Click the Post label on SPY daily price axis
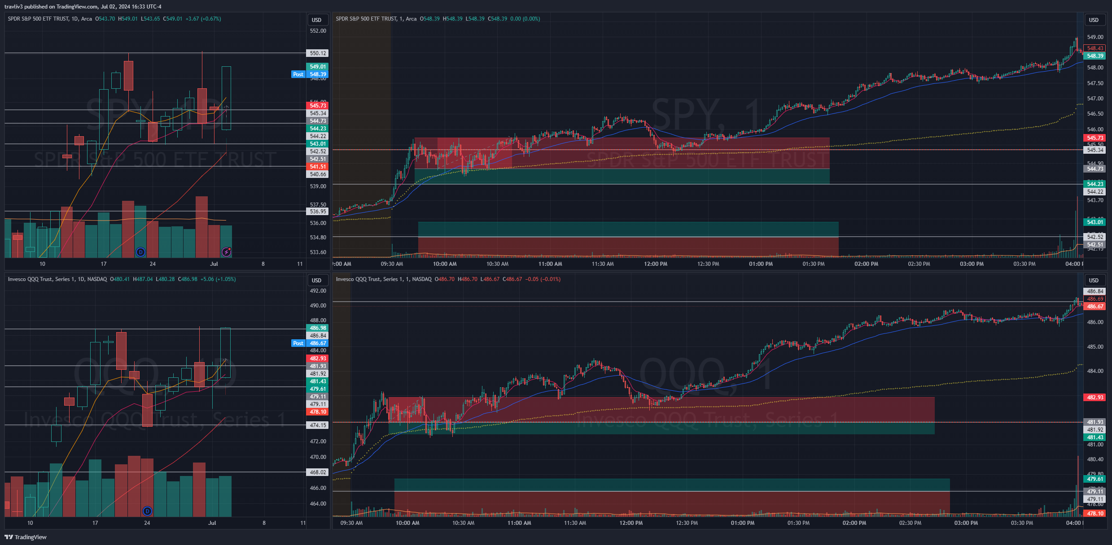The image size is (1112, 545). point(298,74)
